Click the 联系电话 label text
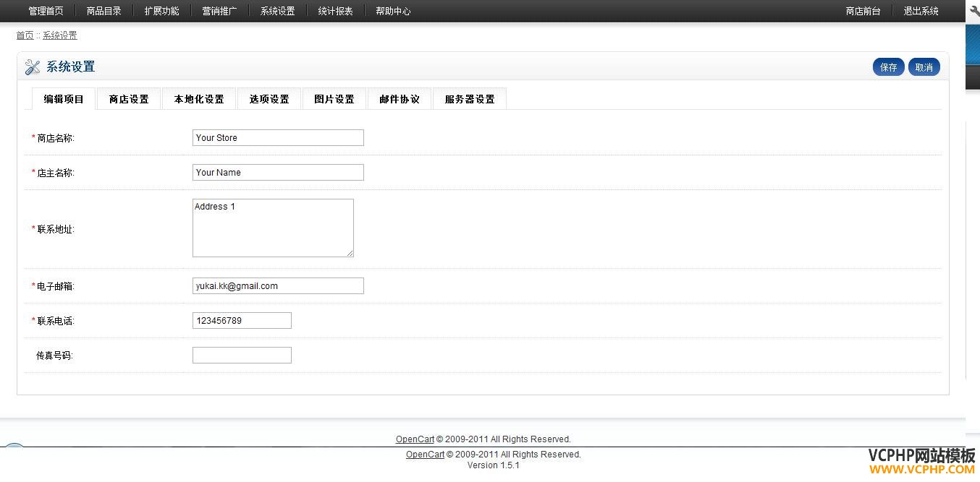 (56, 321)
